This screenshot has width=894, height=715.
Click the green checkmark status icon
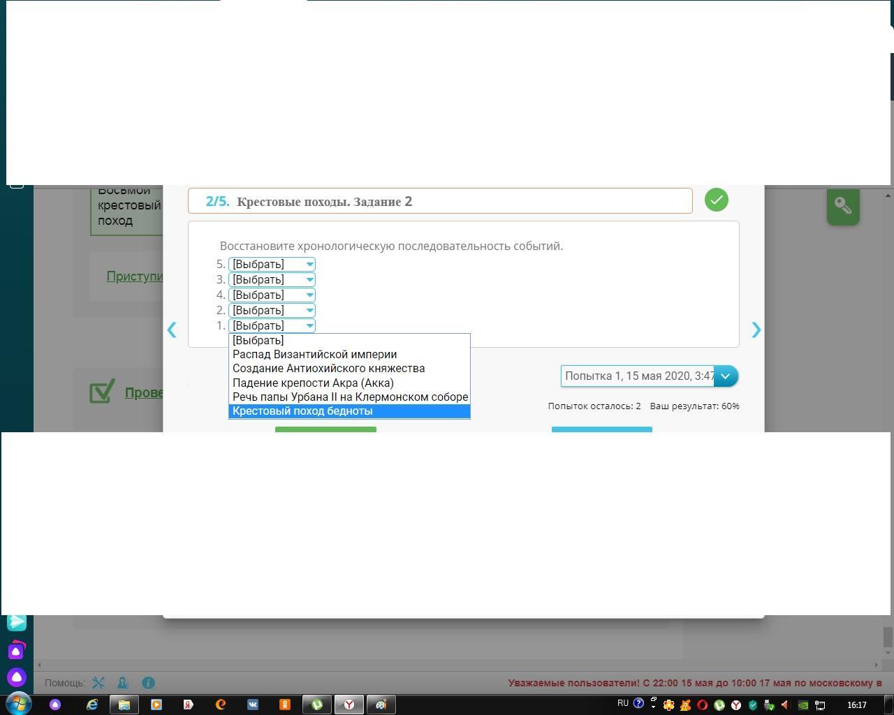click(x=716, y=200)
